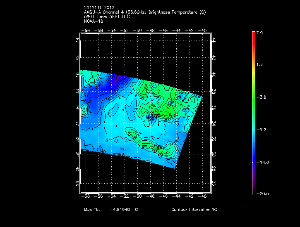Click the 1.6 color bar label

pos(259,65)
